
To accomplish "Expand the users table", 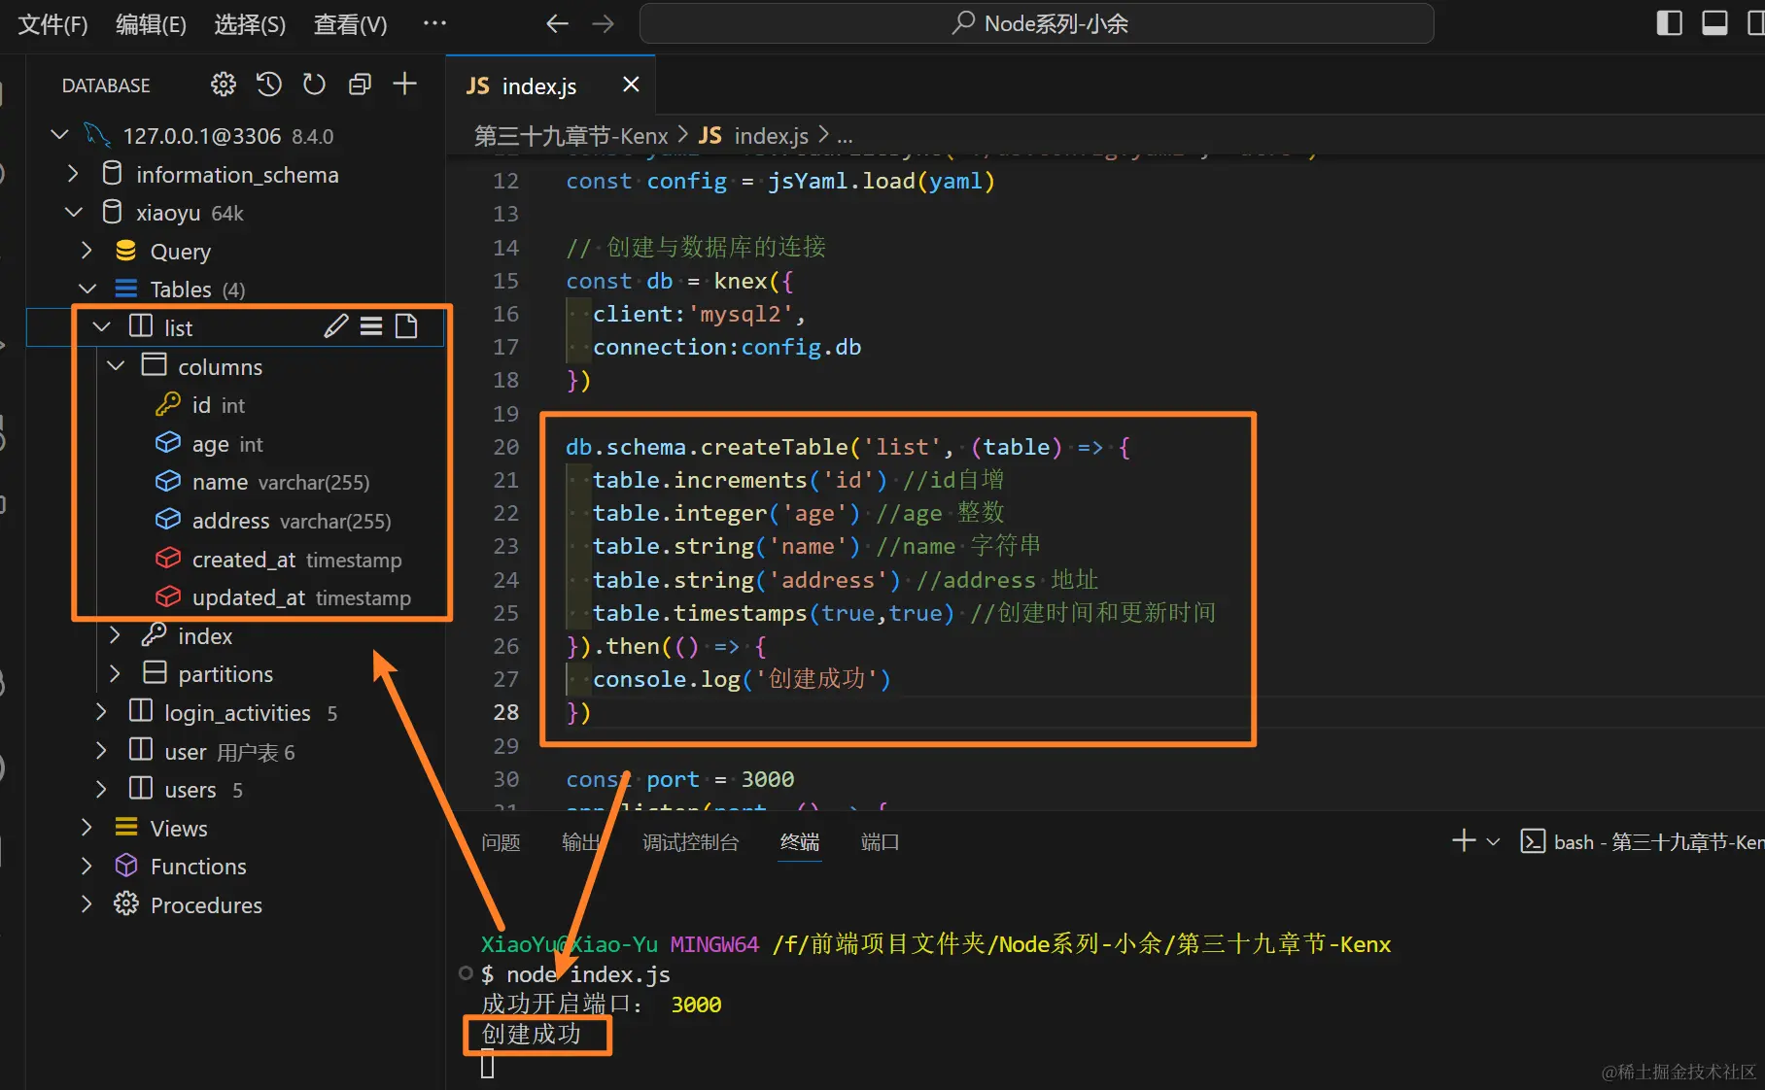I will pos(101,789).
